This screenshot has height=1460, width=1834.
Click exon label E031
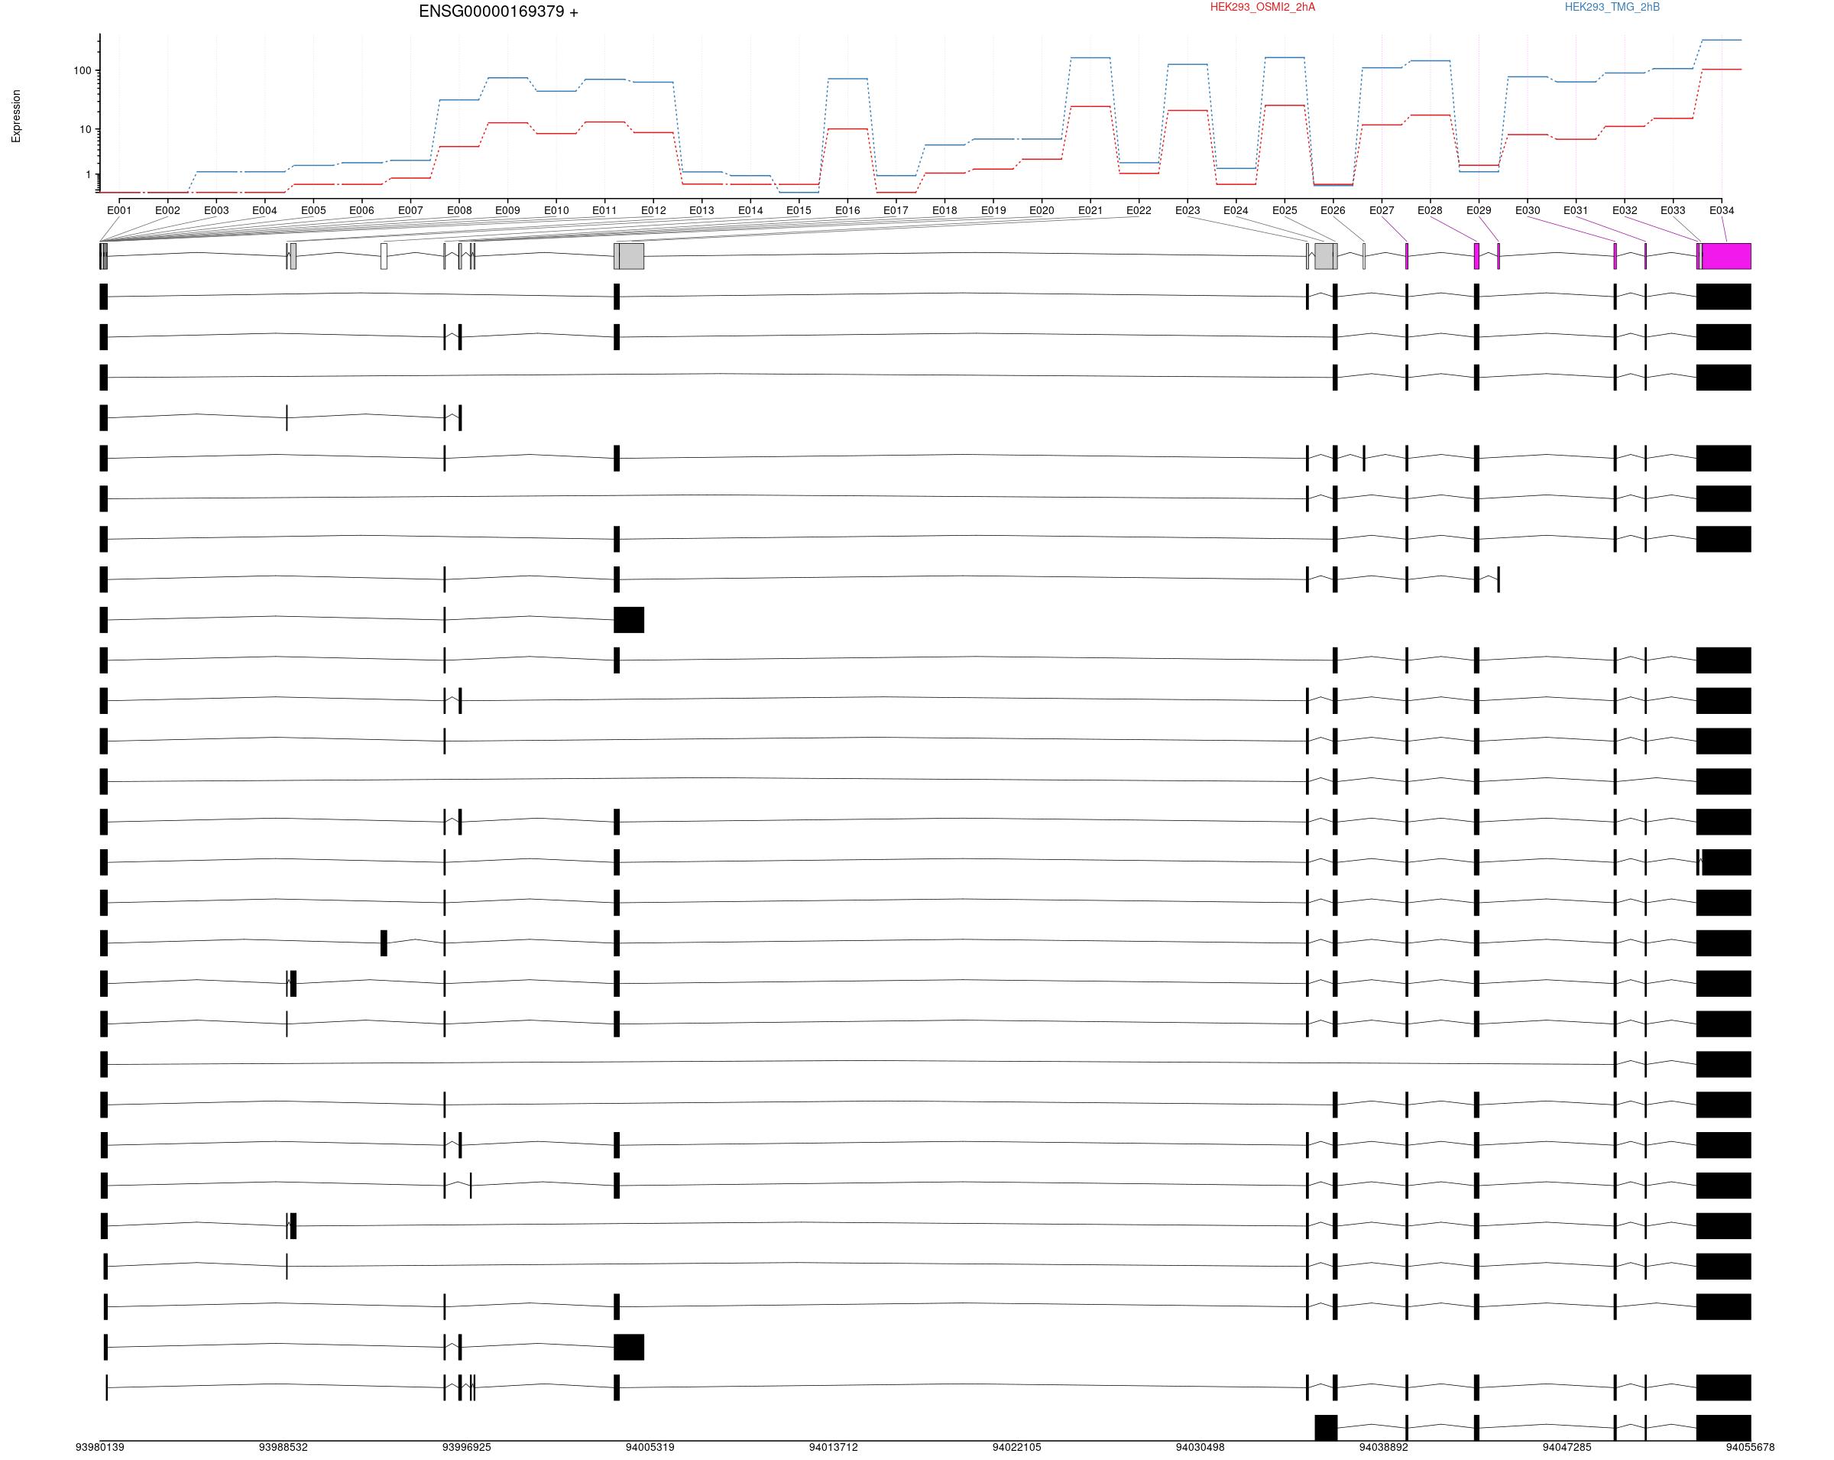click(1576, 210)
